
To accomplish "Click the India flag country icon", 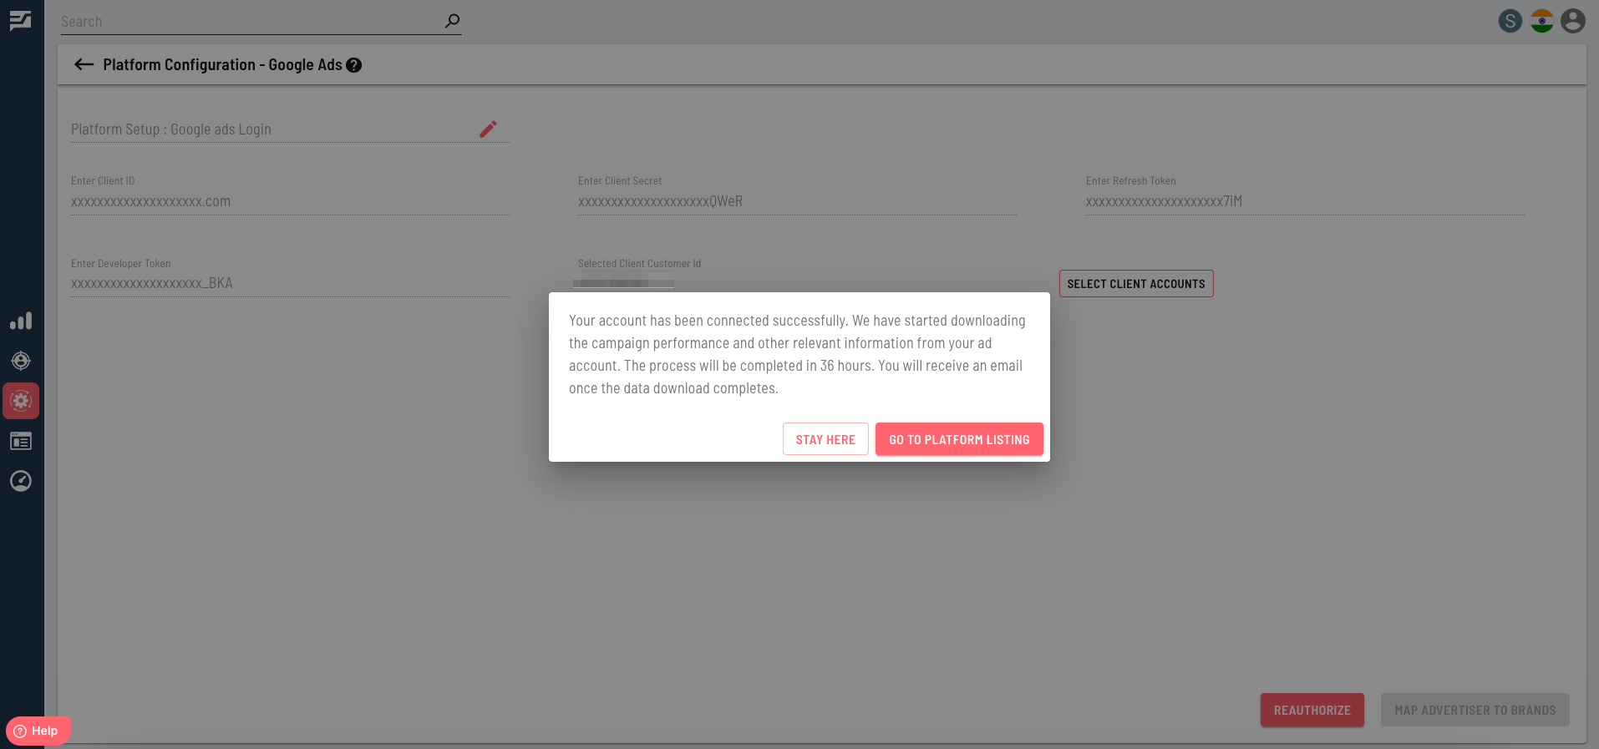I will (x=1542, y=21).
